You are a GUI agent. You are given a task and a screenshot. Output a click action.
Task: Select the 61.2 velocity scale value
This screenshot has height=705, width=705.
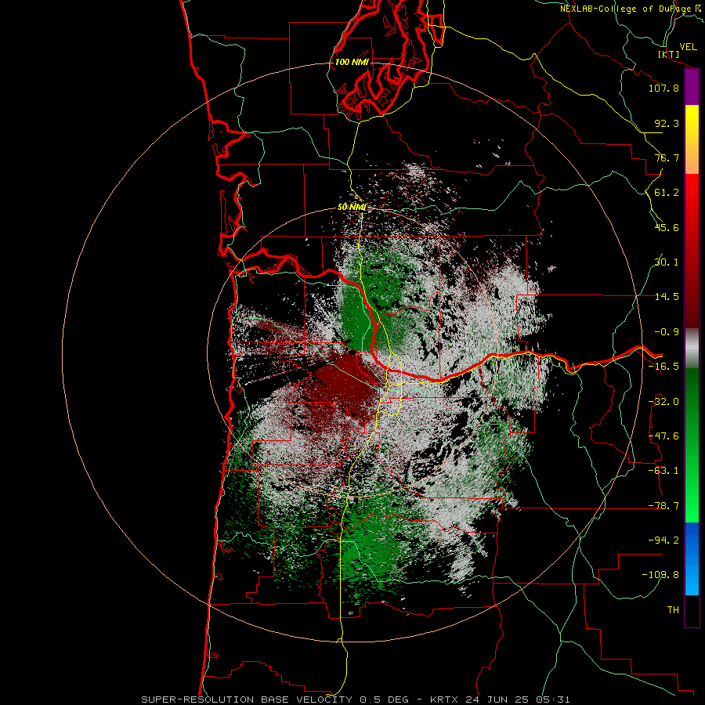(x=667, y=193)
